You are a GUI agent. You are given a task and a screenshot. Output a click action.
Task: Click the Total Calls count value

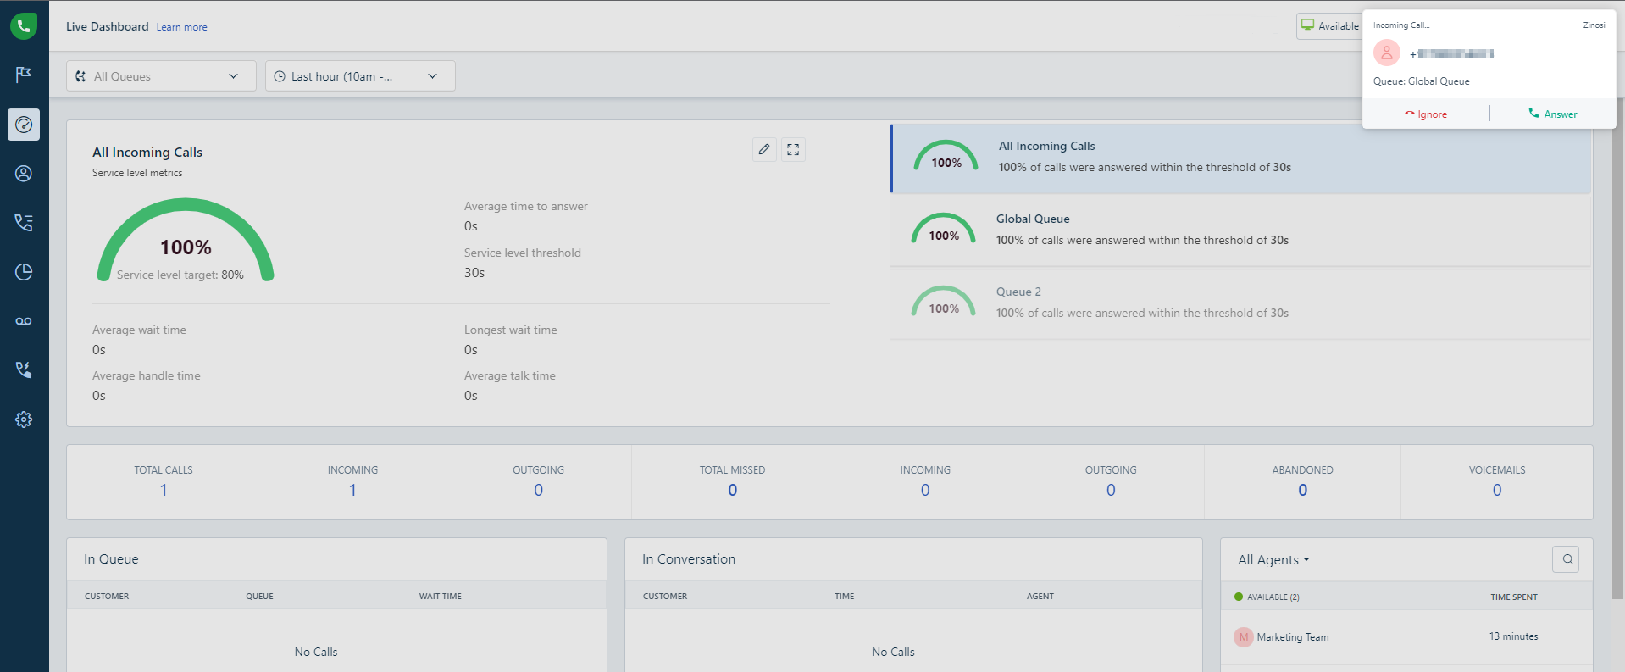click(164, 490)
